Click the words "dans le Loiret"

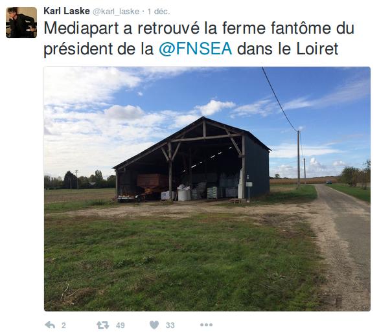pos(288,49)
